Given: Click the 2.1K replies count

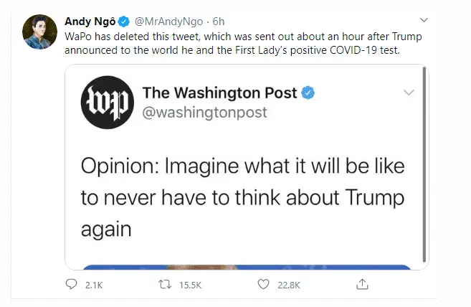Looking at the screenshot, I should tap(94, 285).
